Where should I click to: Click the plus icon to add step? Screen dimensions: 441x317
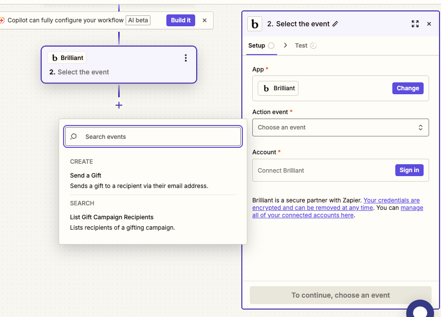[x=119, y=105]
